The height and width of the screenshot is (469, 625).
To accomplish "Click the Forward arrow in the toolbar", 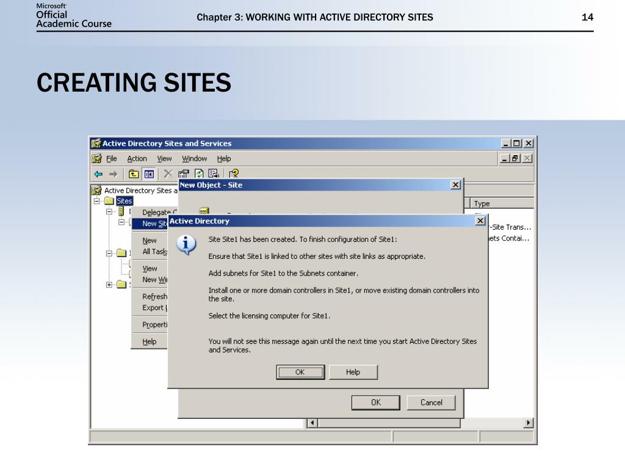I will coord(113,174).
